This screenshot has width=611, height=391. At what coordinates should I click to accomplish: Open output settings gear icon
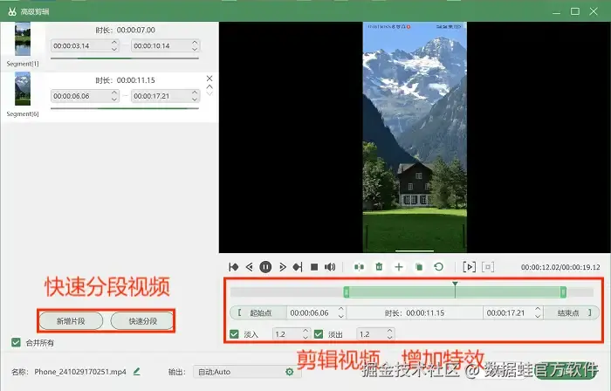[x=290, y=372]
